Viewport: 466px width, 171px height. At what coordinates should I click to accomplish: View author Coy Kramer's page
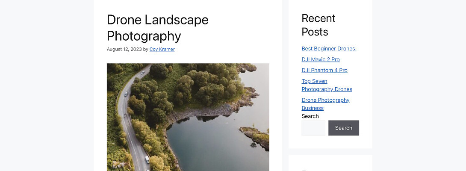tap(162, 49)
